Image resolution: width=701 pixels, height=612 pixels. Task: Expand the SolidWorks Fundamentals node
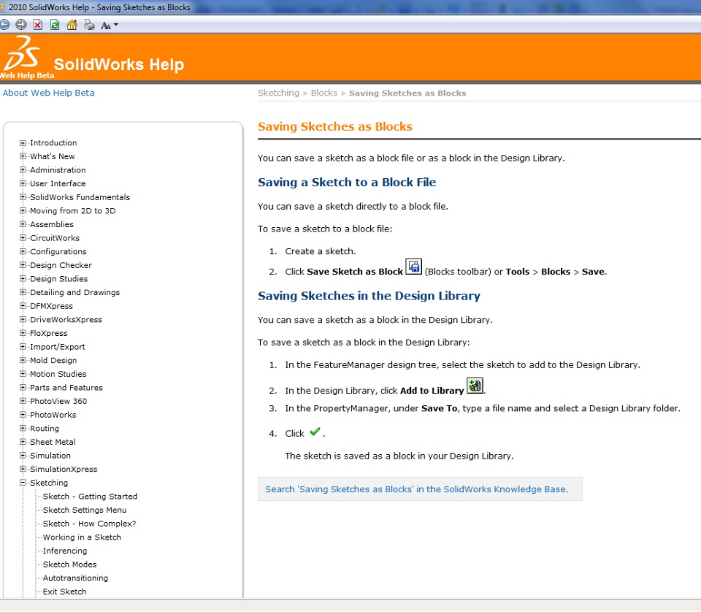tap(23, 197)
